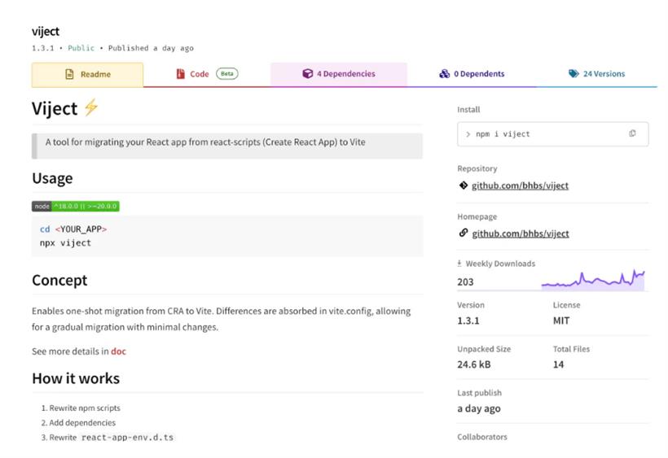The width and height of the screenshot is (668, 458).
Task: Open Repository github.com/bhbs/viject link
Action: pos(520,185)
